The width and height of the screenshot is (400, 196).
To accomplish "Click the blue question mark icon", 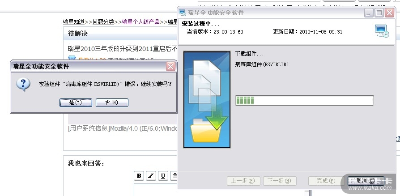I will (x=23, y=85).
